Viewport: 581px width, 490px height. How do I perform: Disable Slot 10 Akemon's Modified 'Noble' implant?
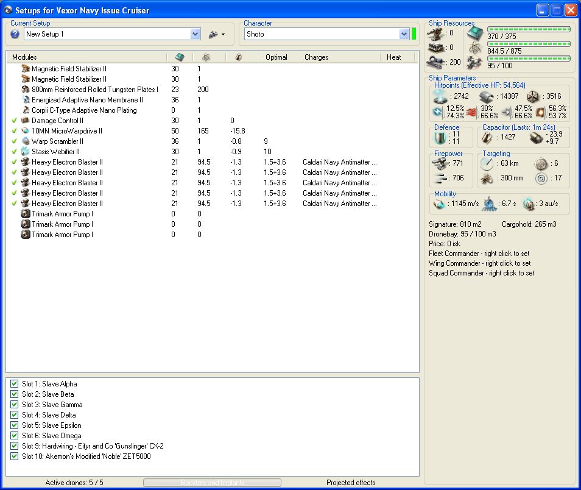click(x=15, y=456)
